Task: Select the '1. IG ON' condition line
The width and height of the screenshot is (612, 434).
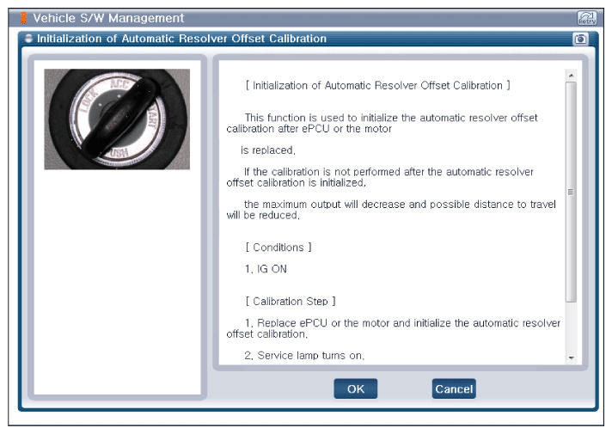Action: point(266,269)
